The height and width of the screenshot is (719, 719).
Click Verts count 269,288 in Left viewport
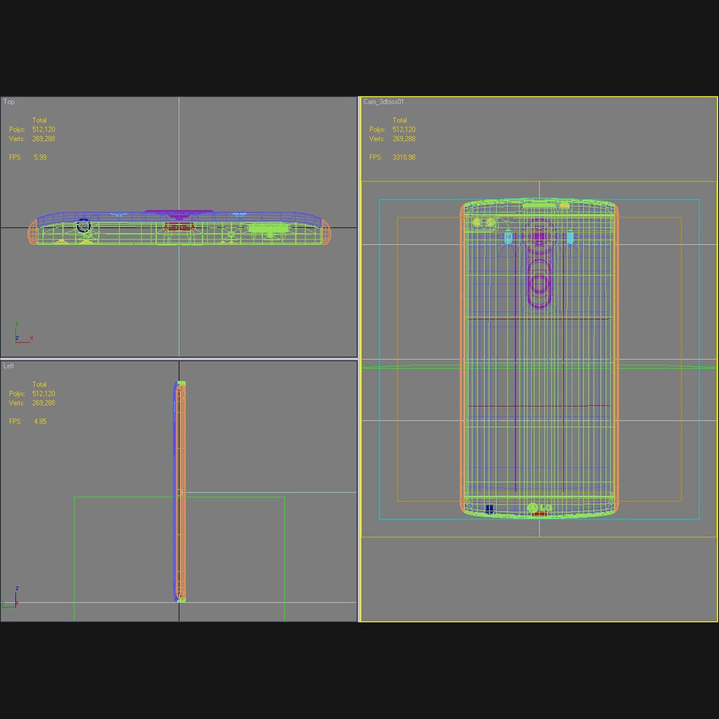click(43, 403)
